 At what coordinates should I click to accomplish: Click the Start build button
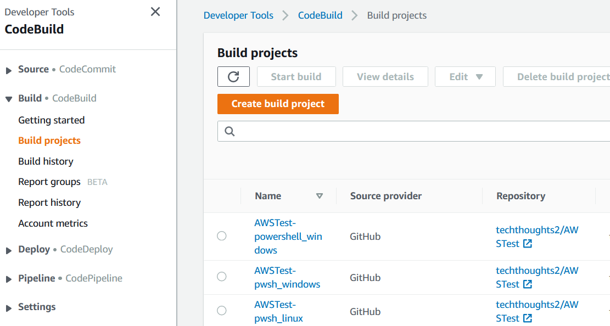pyautogui.click(x=296, y=77)
